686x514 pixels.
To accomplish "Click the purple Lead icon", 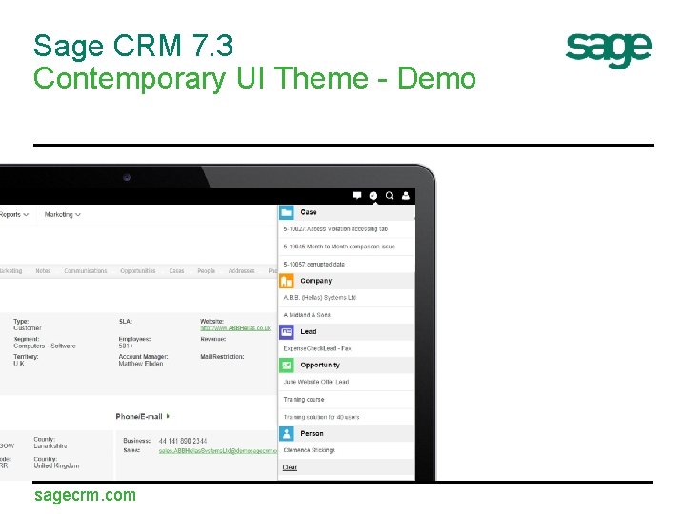I will pos(287,332).
